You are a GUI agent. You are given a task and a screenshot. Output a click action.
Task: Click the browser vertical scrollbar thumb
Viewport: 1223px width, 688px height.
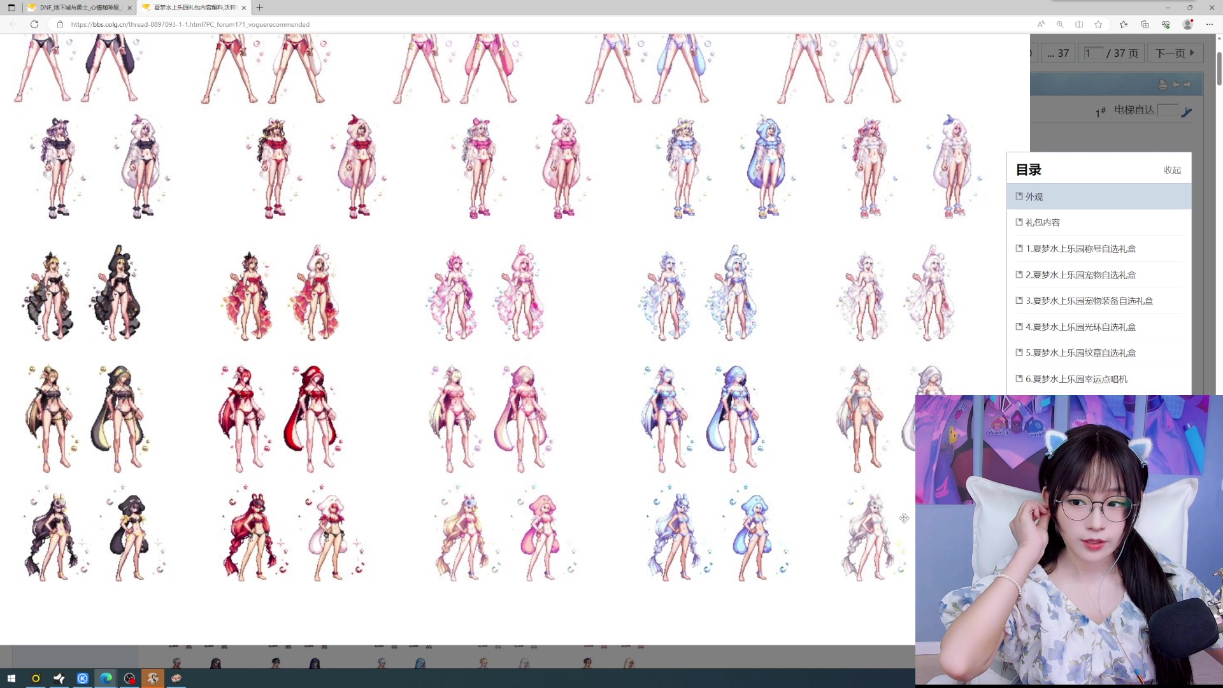[1219, 68]
